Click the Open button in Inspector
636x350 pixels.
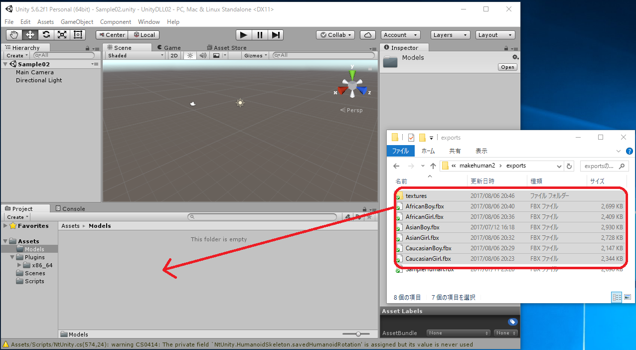pyautogui.click(x=507, y=67)
